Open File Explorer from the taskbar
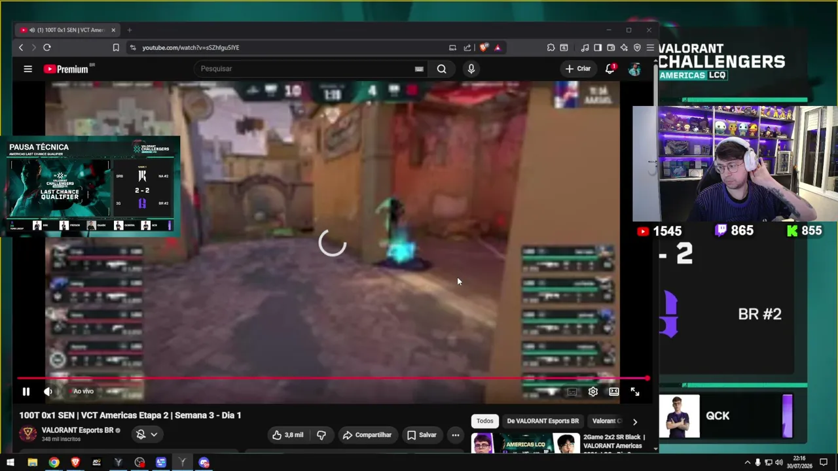Image resolution: width=838 pixels, height=471 pixels. (32, 463)
